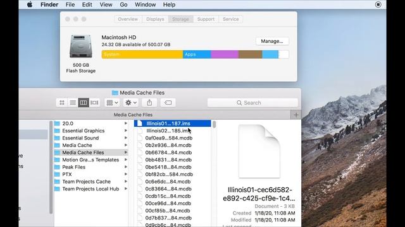Select file 0b66784...84.mcdb
405x227 pixels.
173,153
